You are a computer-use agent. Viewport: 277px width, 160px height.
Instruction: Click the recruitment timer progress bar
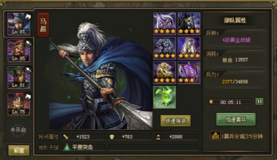coord(230,102)
